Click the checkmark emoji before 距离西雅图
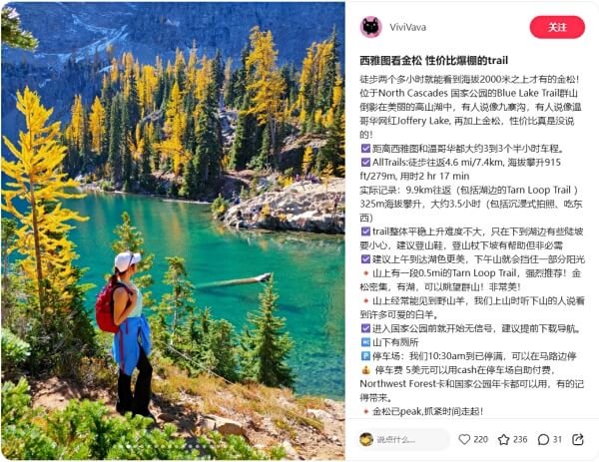Screen dimensions: 599x462 365,148
